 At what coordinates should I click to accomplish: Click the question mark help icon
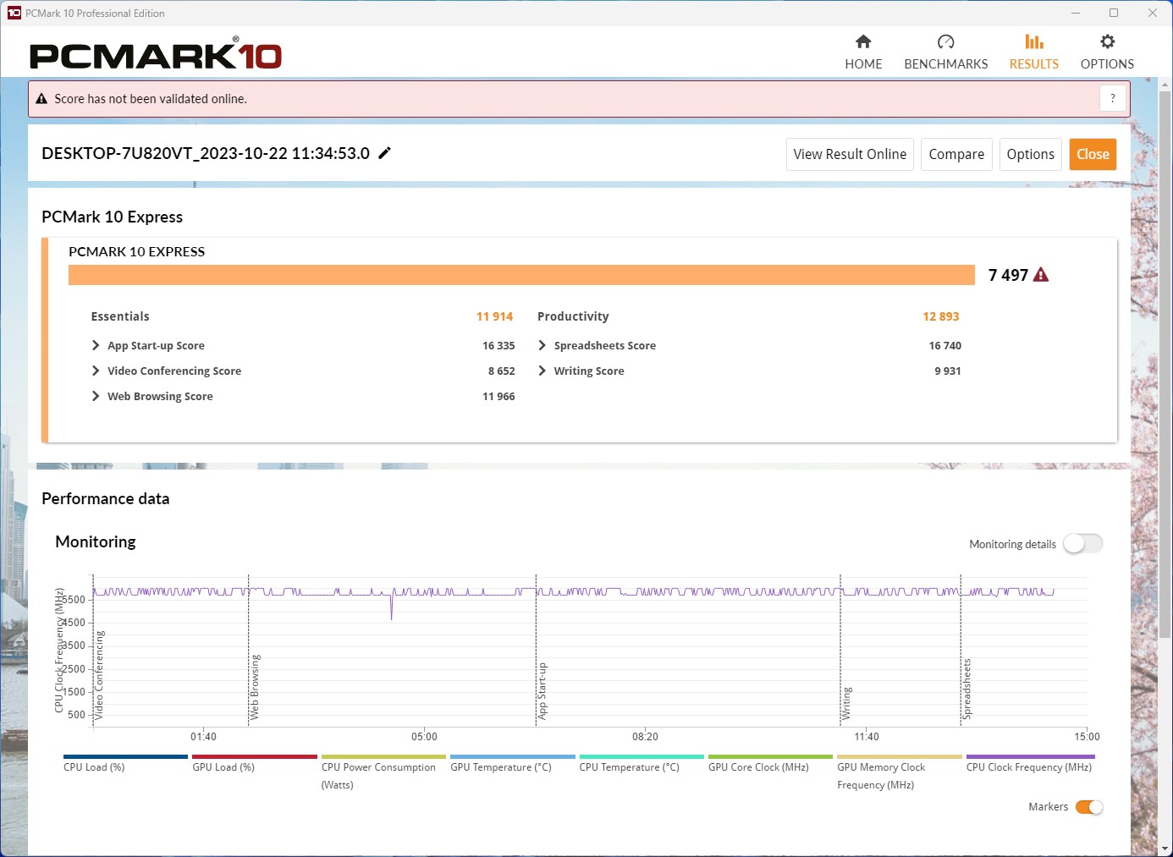[x=1113, y=98]
